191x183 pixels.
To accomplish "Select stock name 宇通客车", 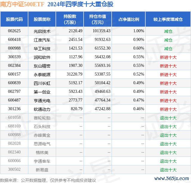I will pos(42,161).
